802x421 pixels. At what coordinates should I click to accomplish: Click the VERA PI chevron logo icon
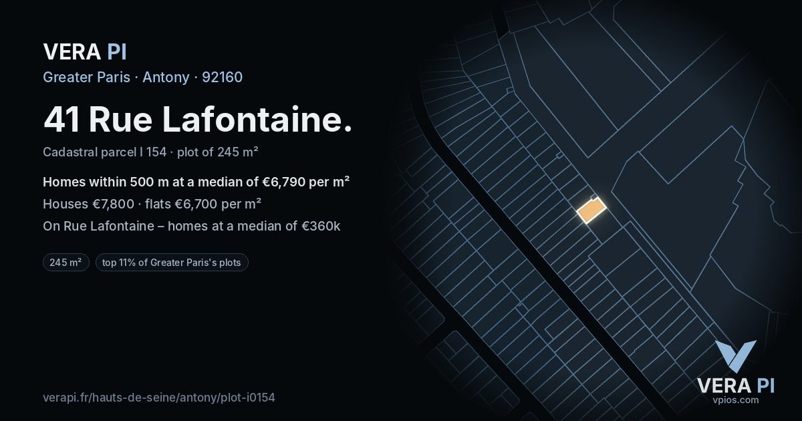[x=735, y=356]
